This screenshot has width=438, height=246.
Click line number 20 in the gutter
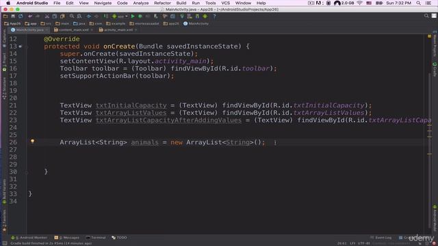tap(13, 98)
